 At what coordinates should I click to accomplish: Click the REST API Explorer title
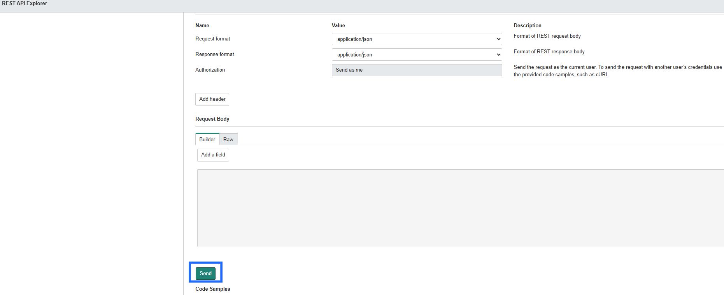pyautogui.click(x=25, y=4)
